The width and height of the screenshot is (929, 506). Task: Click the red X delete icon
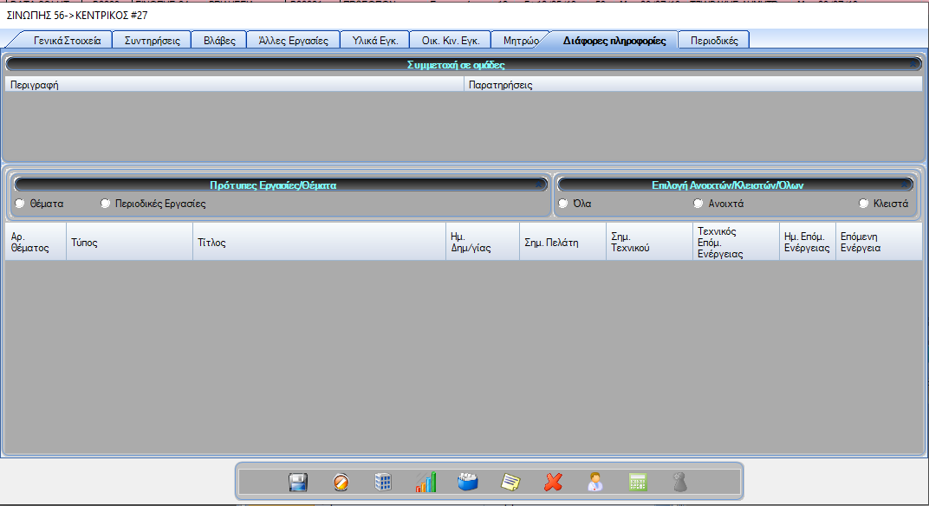coord(553,483)
